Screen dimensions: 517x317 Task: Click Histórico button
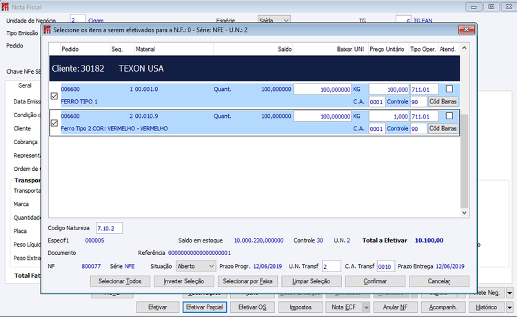pos(487,307)
